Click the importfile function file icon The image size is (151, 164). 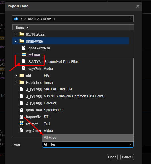point(21,117)
